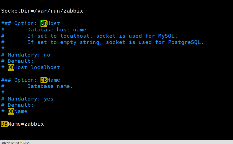The height and width of the screenshot is (144, 233).
Task: Click the "Mandatory: no" comment line
Action: (29, 55)
